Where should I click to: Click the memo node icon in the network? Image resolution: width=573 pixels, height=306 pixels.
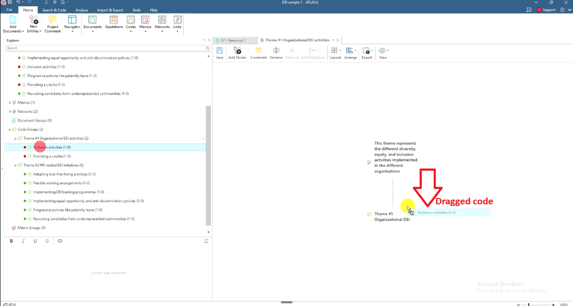(369, 162)
